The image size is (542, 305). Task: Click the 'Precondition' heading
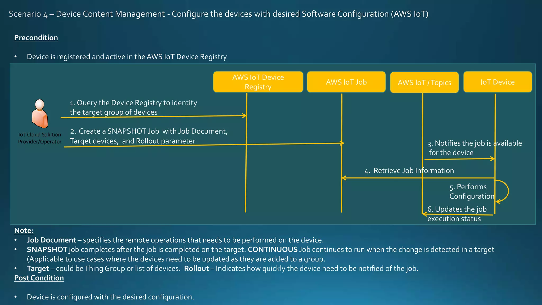(x=36, y=38)
